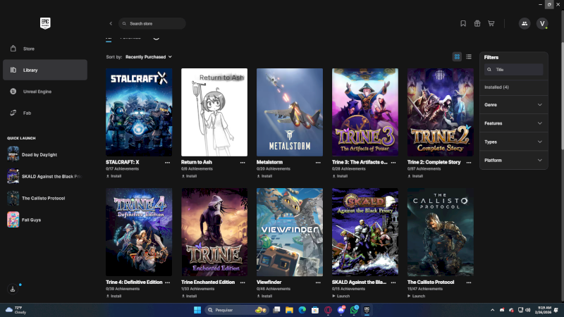Open downloads icon in sidebar
Image resolution: width=564 pixels, height=317 pixels.
pyautogui.click(x=13, y=289)
